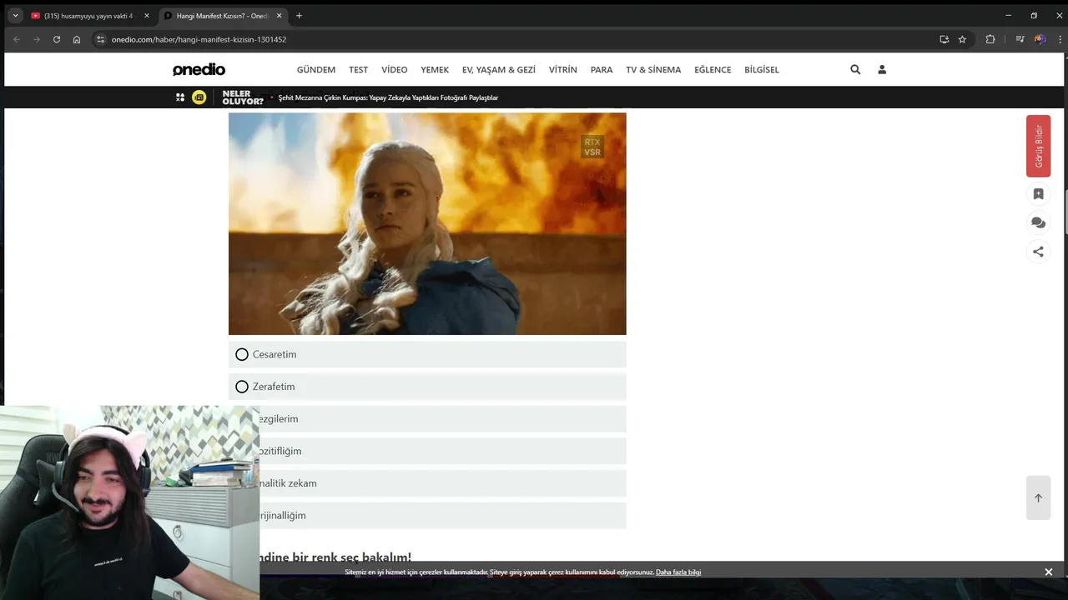
Task: Restore down the browser window
Action: pyautogui.click(x=1034, y=16)
